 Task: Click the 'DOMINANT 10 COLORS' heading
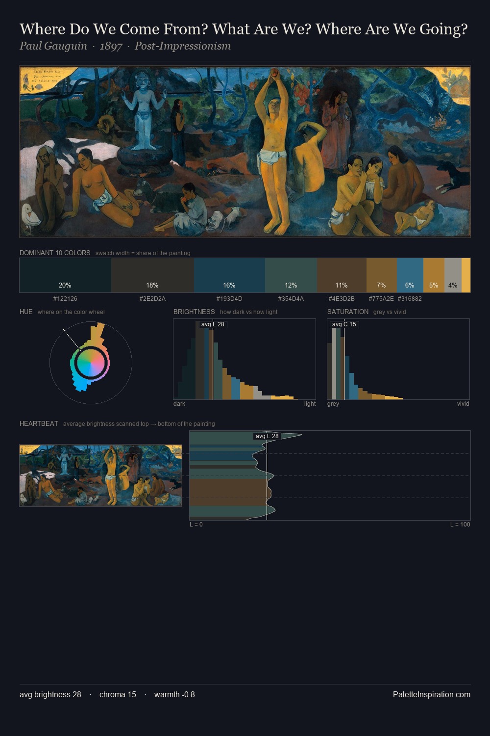click(55, 253)
